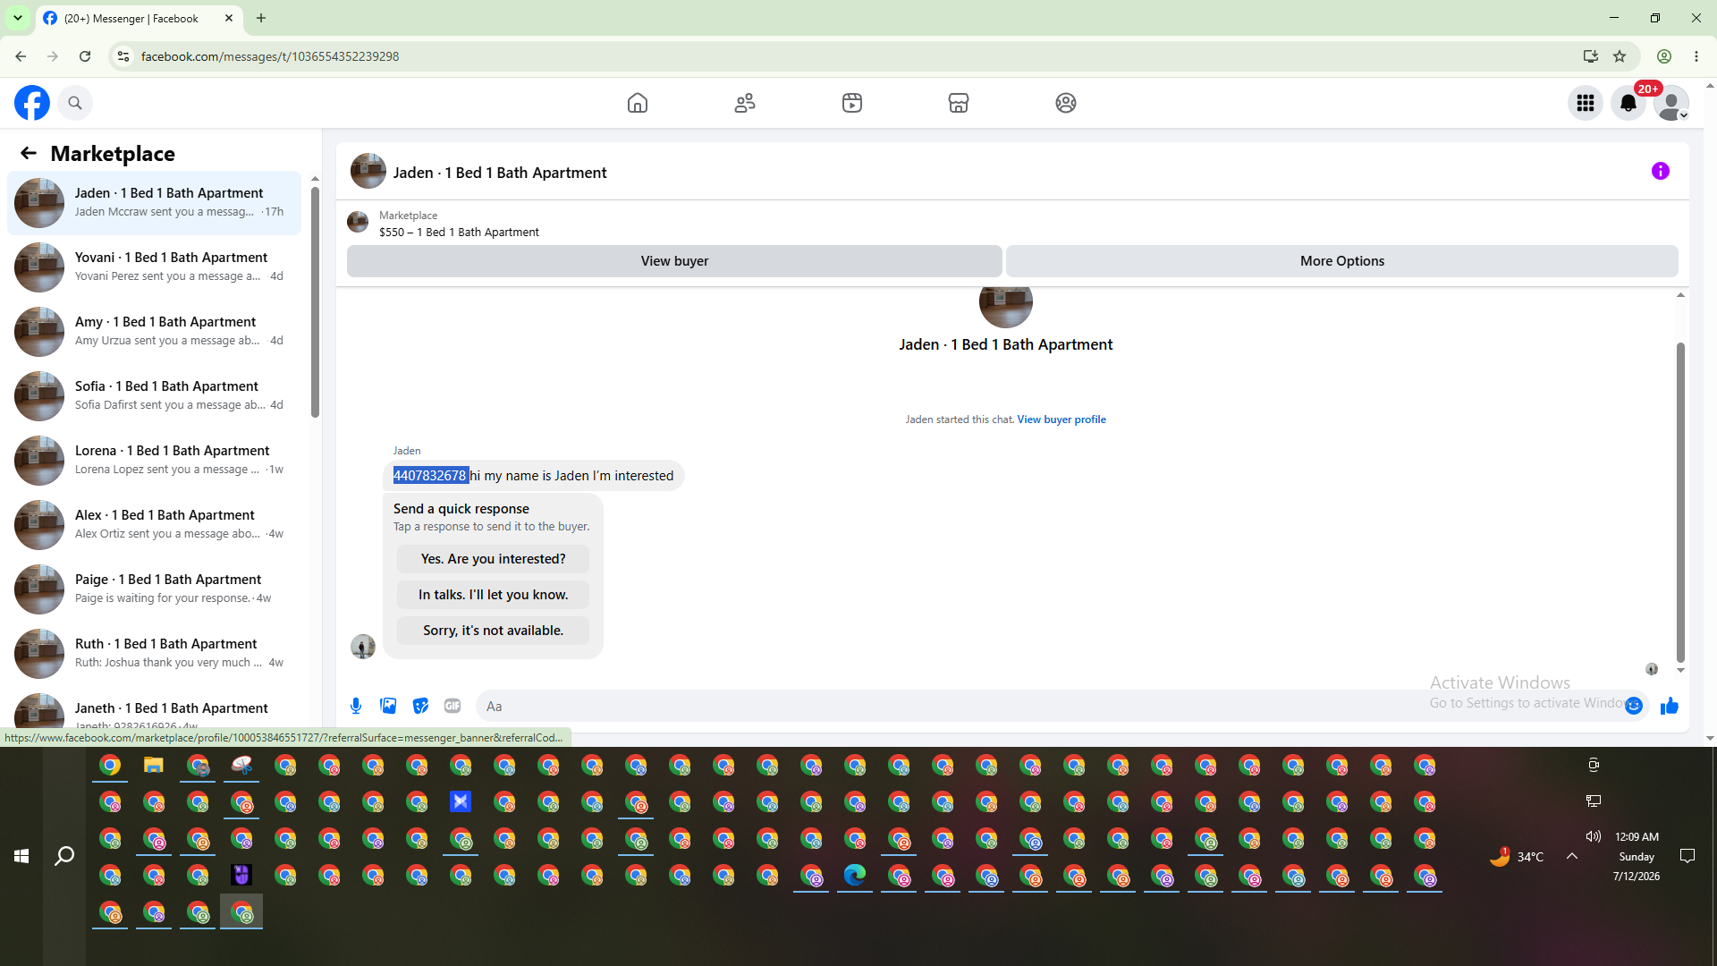1717x966 pixels.
Task: Open a new browser tab
Action: tap(261, 18)
